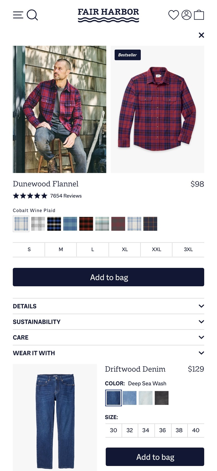
Task: Open the wishlist heart icon
Action: tap(174, 15)
